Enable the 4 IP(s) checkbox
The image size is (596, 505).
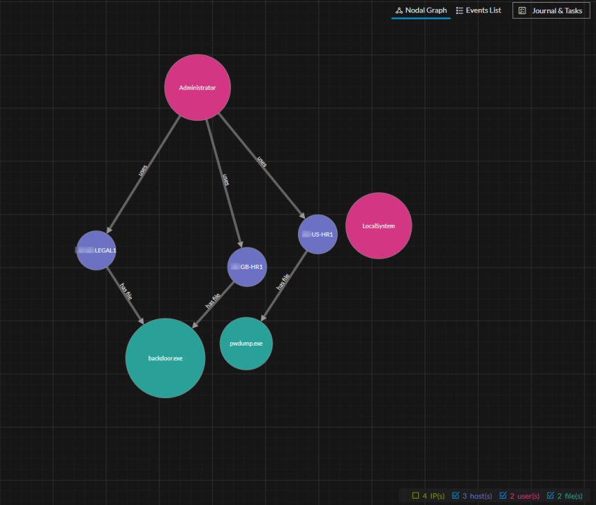coord(416,495)
